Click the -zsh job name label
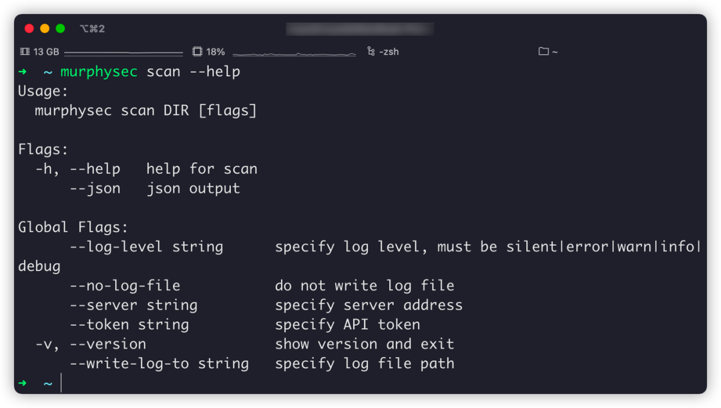Screen dimensions: 721x408 click(x=389, y=51)
